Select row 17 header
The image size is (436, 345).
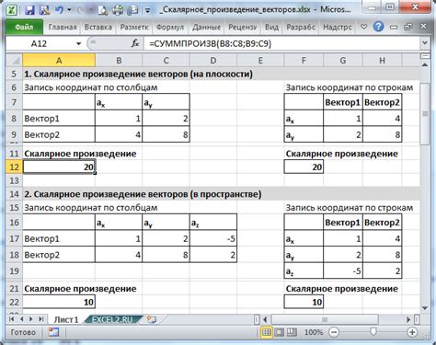click(x=14, y=238)
